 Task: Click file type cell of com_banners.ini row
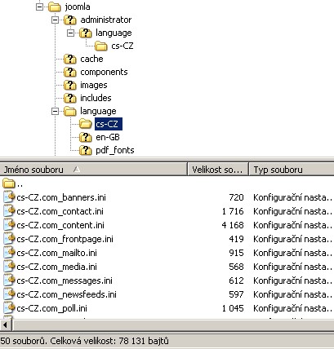(292, 197)
